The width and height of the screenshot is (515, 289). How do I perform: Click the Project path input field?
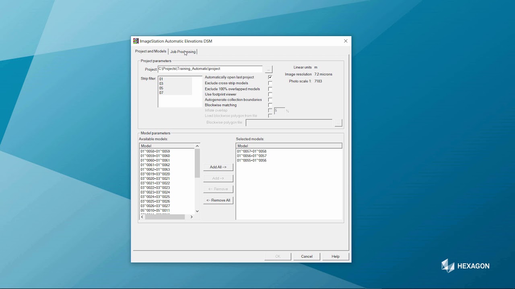(210, 69)
